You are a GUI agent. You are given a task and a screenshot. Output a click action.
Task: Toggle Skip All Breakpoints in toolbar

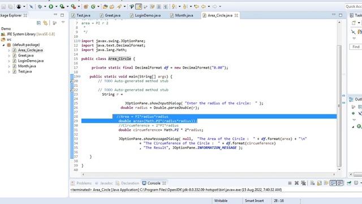coord(31,7)
